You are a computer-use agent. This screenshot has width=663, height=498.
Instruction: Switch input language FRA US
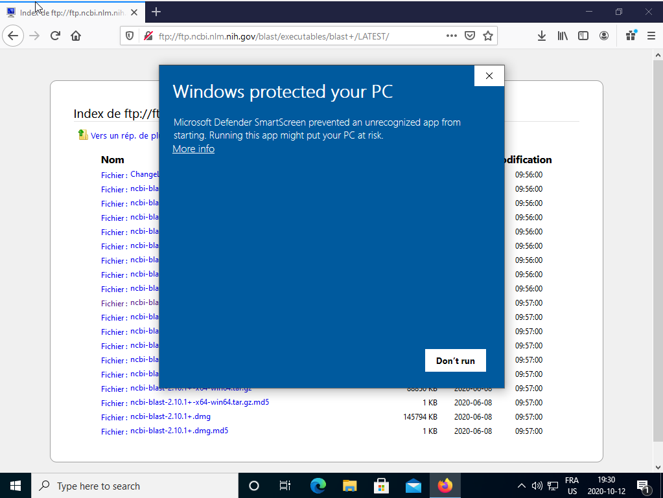pos(572,486)
